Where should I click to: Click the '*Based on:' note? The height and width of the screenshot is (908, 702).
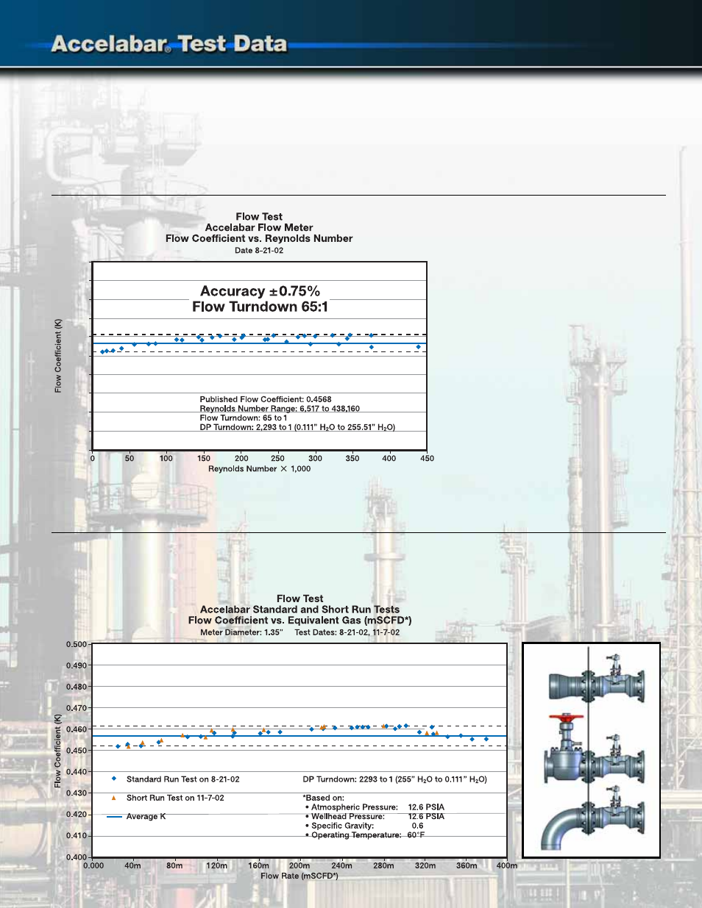(323, 798)
